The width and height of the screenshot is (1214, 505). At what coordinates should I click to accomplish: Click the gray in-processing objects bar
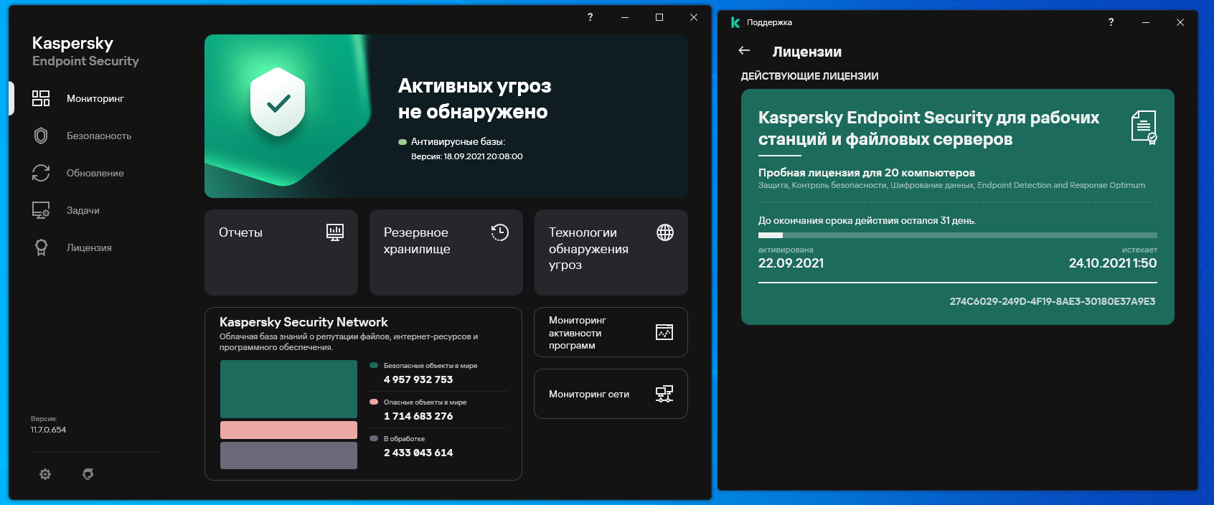tap(288, 456)
